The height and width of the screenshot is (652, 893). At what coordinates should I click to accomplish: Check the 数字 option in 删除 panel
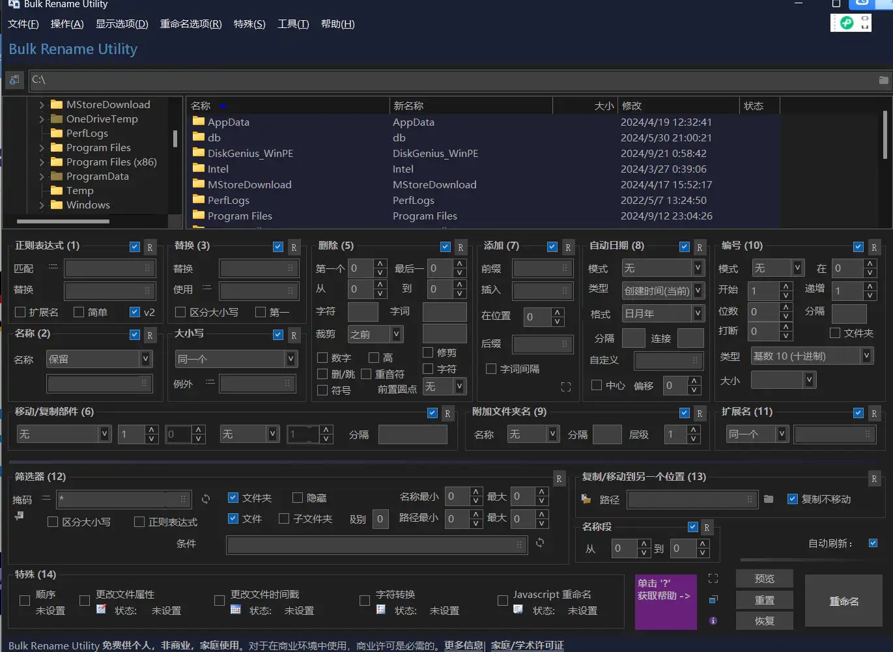click(322, 358)
